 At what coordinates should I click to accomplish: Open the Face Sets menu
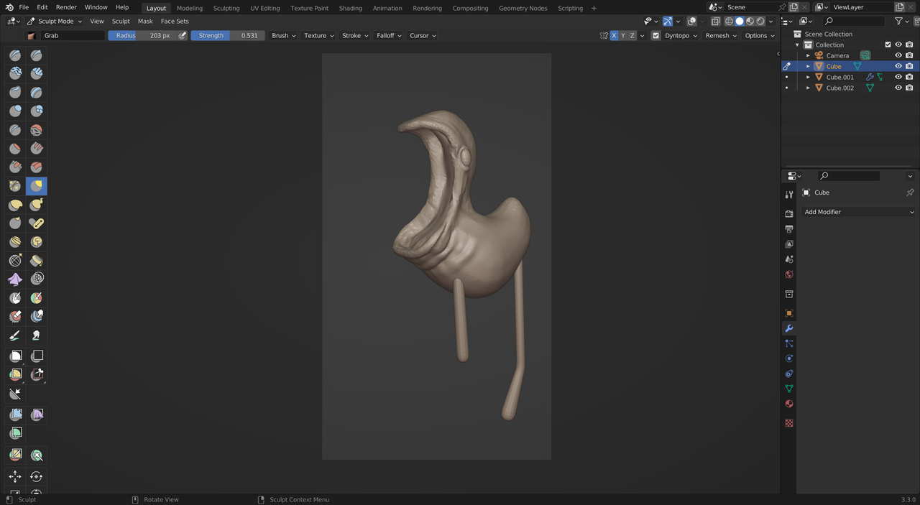175,21
